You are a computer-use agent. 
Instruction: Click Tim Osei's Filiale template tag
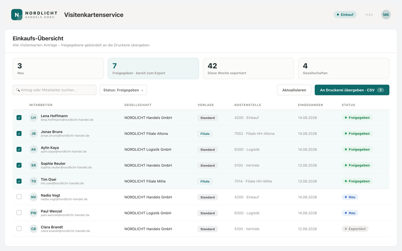(x=205, y=181)
